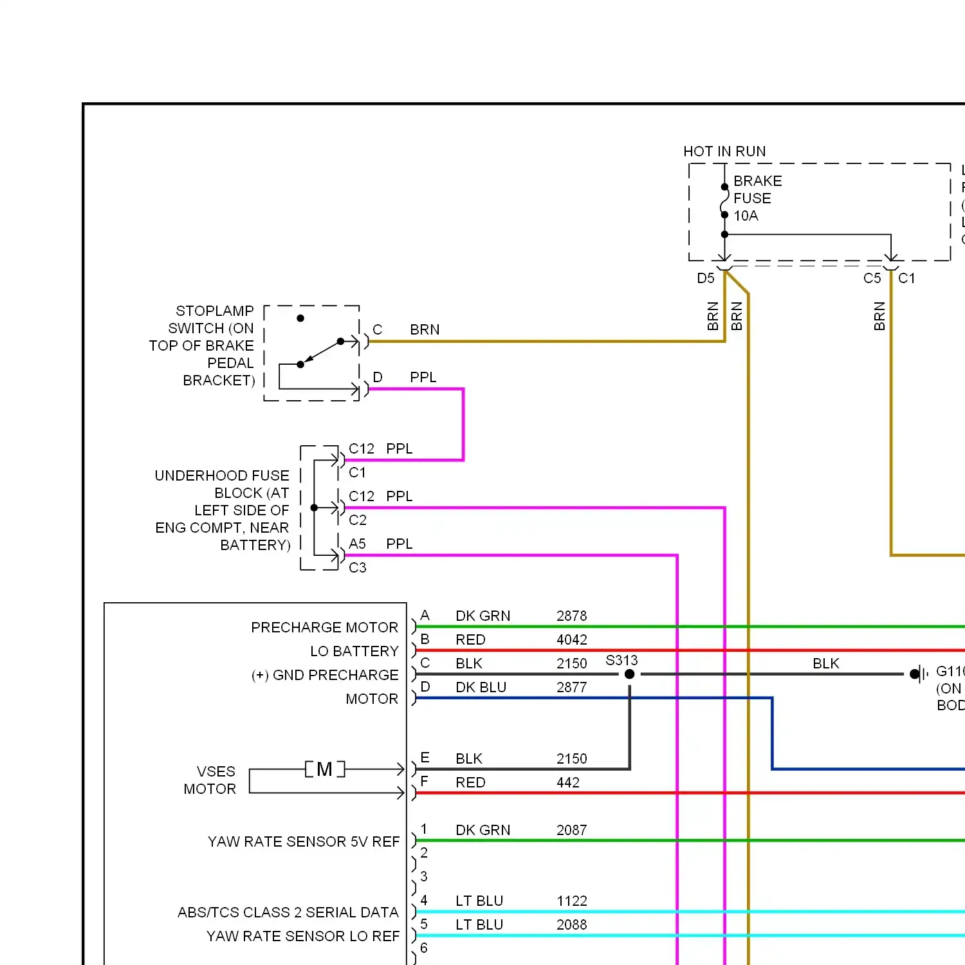The height and width of the screenshot is (965, 965).
Task: Select BLK label near ground G110
Action: 826,663
